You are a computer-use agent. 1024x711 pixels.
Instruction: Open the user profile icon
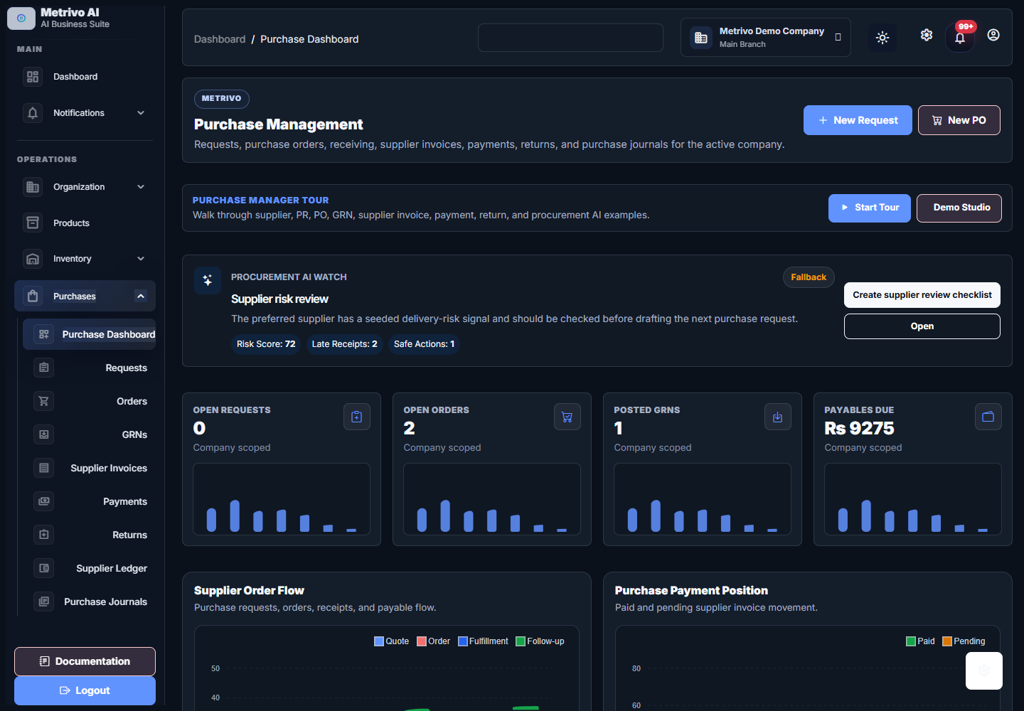coord(993,35)
